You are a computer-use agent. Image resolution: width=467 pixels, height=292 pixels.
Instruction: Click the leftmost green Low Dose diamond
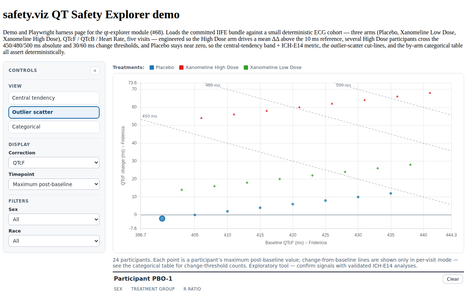pyautogui.click(x=182, y=190)
